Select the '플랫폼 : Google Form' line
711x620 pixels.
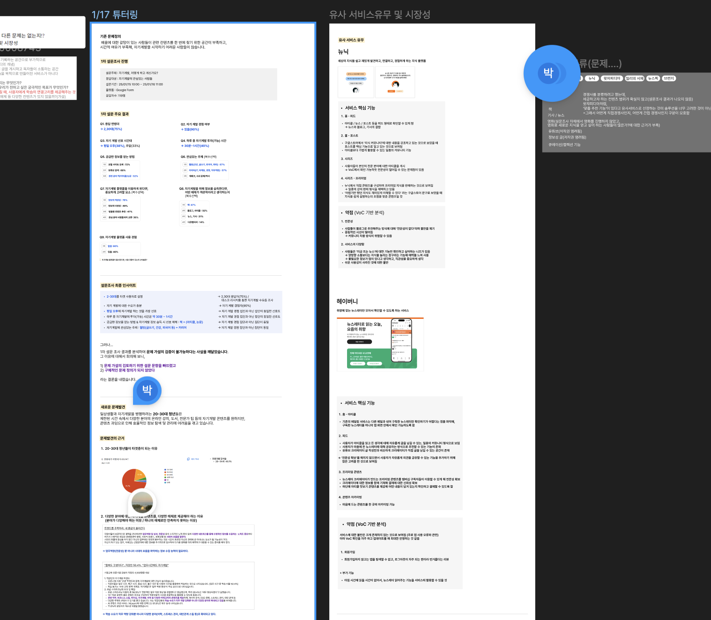120,90
